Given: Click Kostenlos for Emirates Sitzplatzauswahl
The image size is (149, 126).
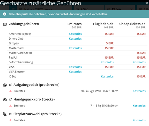Looking at the screenshot, I should pos(139,120).
